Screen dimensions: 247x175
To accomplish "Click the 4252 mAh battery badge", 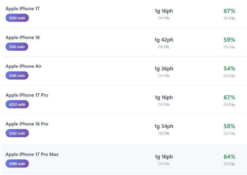I will pos(17,105).
